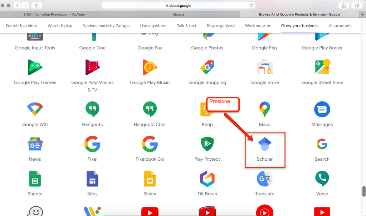The width and height of the screenshot is (366, 216).
Task: Open the Google Messages icon
Action: (322, 109)
